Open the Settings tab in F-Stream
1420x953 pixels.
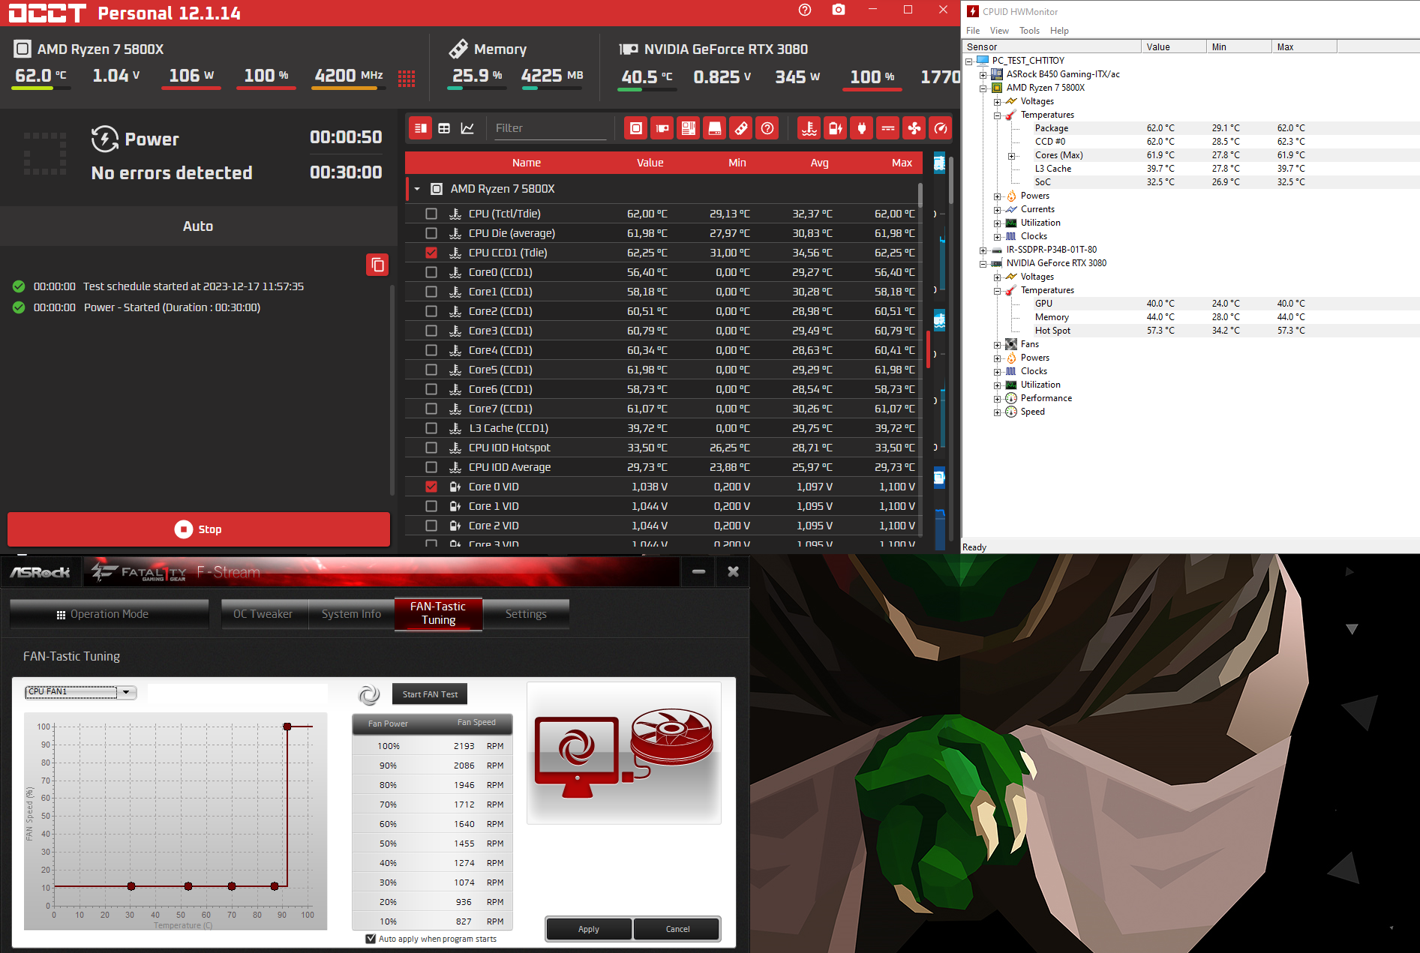(x=526, y=614)
